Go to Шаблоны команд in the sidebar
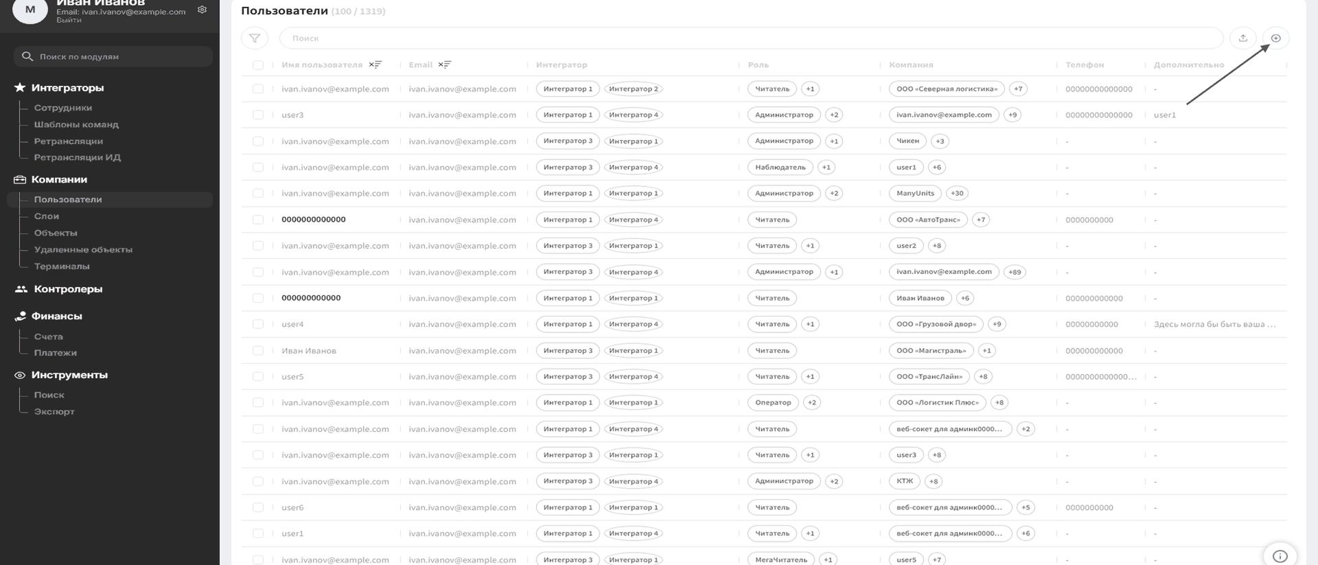Screen dimensions: 1318x565 [76, 124]
